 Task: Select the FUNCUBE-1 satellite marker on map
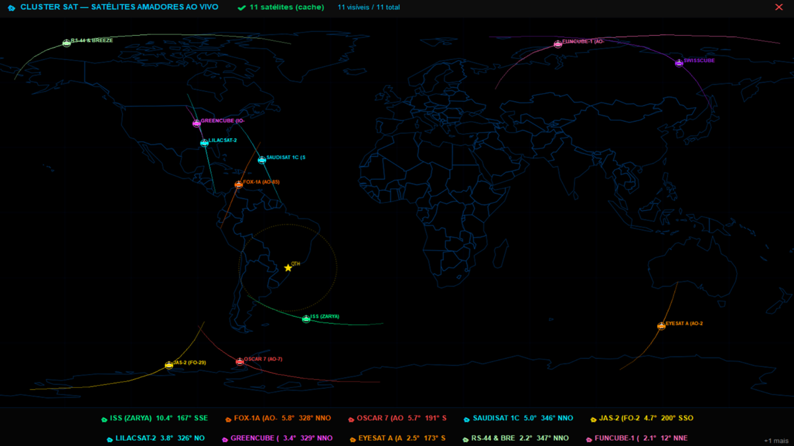point(558,44)
